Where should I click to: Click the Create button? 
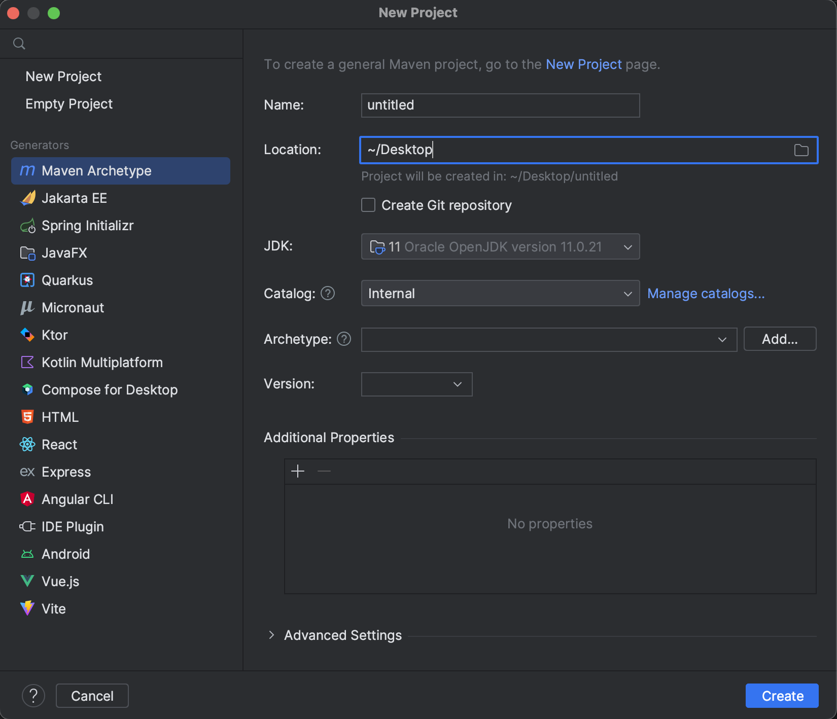(782, 696)
